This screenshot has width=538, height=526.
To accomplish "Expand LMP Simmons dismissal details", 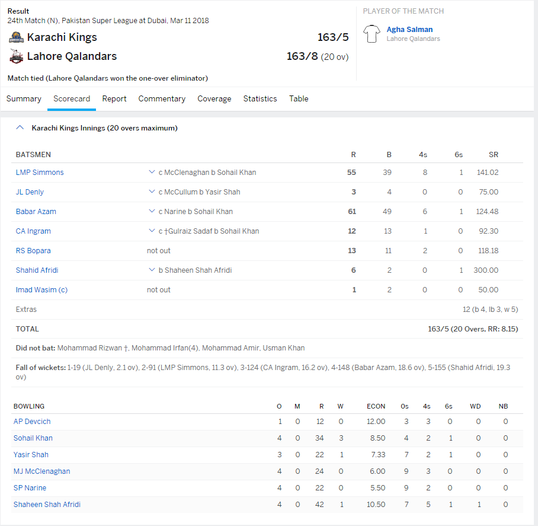I will pos(152,173).
